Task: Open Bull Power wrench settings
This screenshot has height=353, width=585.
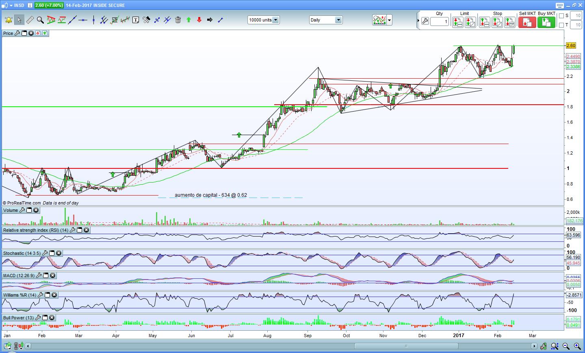Action: click(38, 318)
